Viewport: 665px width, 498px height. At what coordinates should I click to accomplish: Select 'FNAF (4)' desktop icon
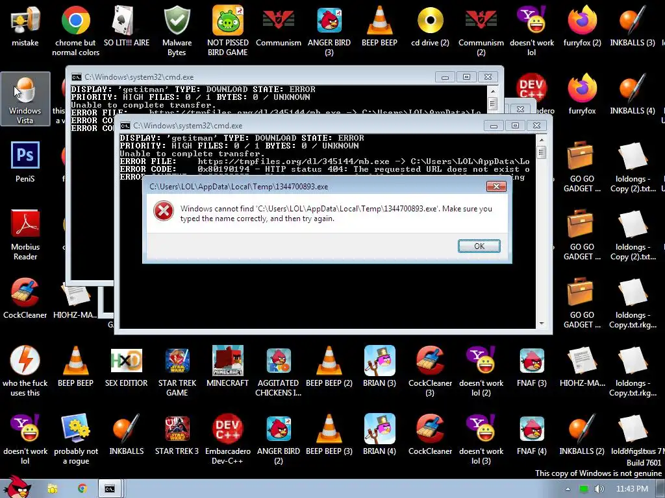tap(532, 435)
